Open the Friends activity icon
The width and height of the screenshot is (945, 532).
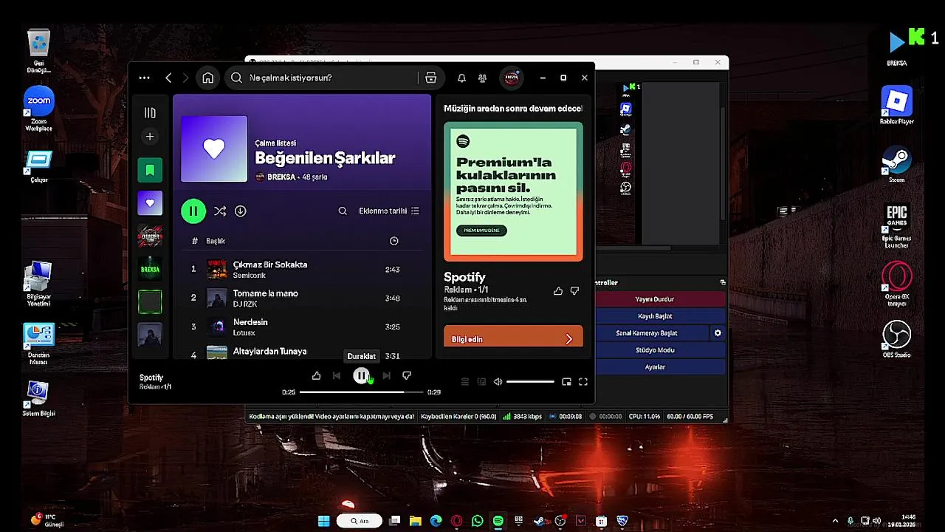(x=482, y=78)
